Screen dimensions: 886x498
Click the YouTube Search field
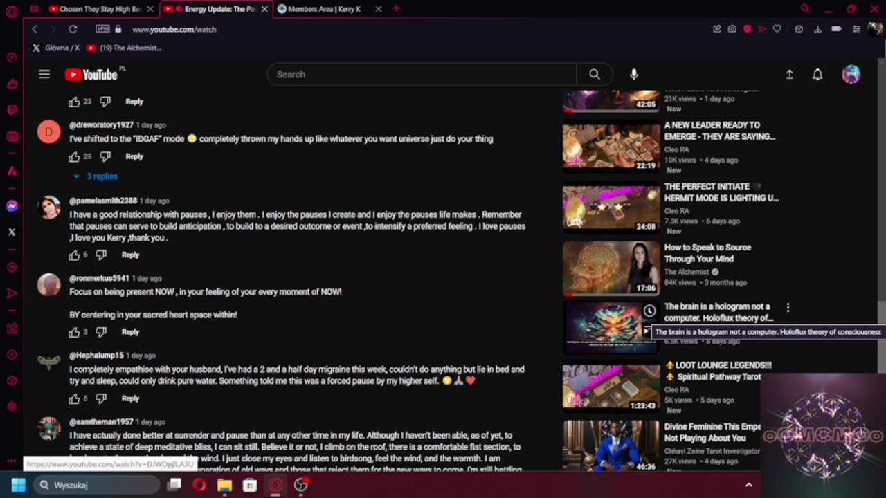click(x=422, y=74)
